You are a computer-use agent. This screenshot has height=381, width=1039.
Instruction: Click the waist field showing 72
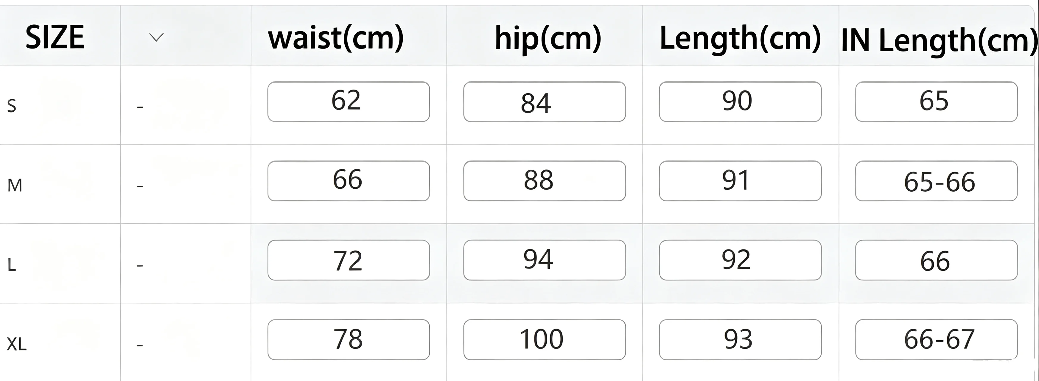pyautogui.click(x=349, y=260)
